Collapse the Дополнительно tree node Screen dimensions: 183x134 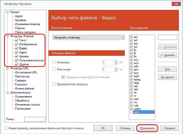click(8, 93)
